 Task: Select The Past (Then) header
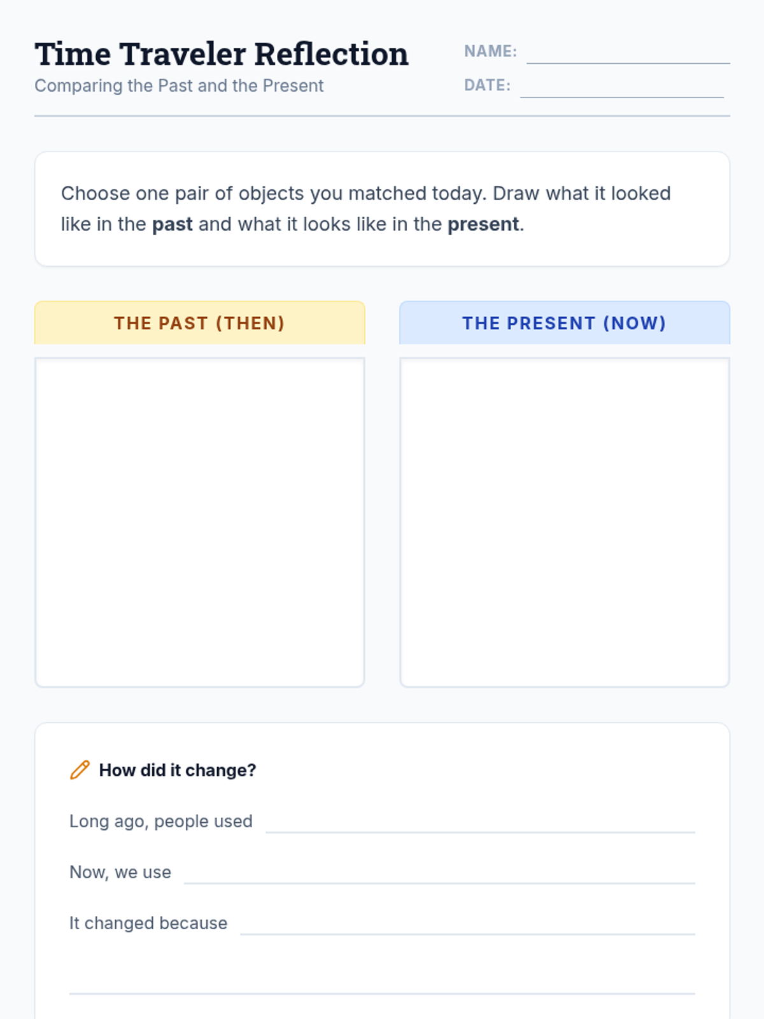tap(199, 323)
